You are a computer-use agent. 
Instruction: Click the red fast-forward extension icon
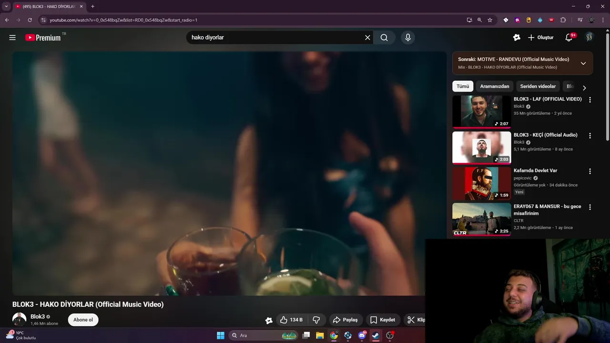click(551, 20)
